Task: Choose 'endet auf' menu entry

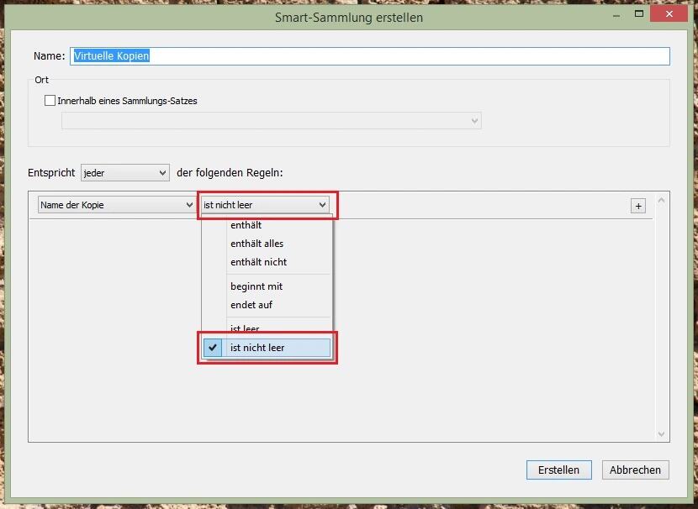Action: point(251,305)
